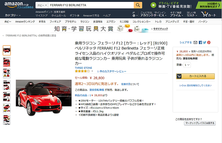Image resolution: width=222 pixels, height=143 pixels.
Task: Select the ホビー tab in subnav
Action: 8,22
